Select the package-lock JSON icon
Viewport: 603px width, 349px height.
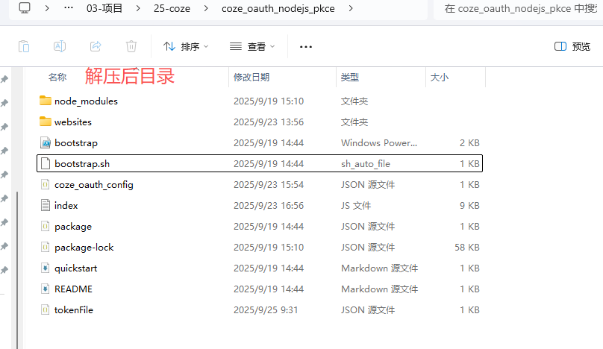[x=46, y=247]
